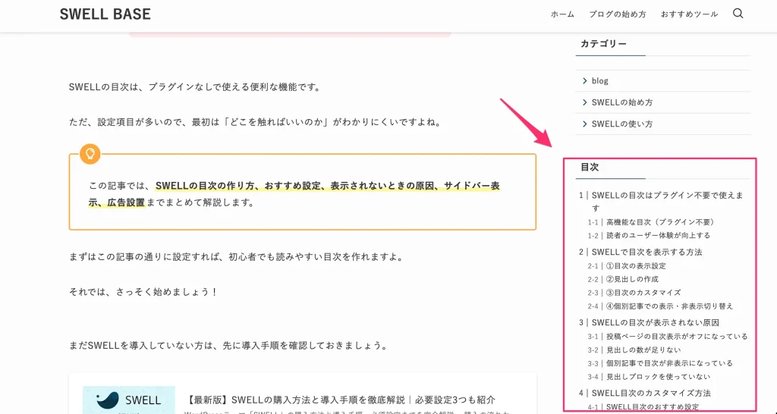Open the ブログの始め方 menu item
The image size is (777, 414).
pos(618,14)
